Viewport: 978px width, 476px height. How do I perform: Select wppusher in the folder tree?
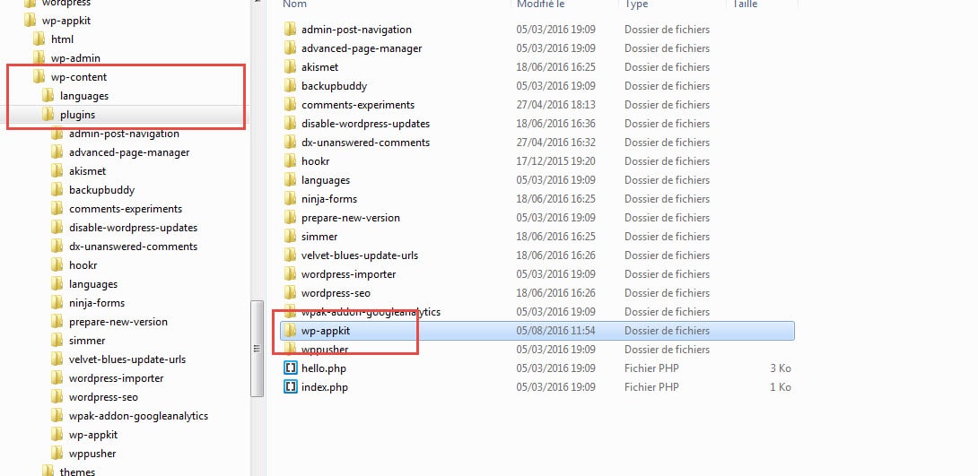point(92,454)
